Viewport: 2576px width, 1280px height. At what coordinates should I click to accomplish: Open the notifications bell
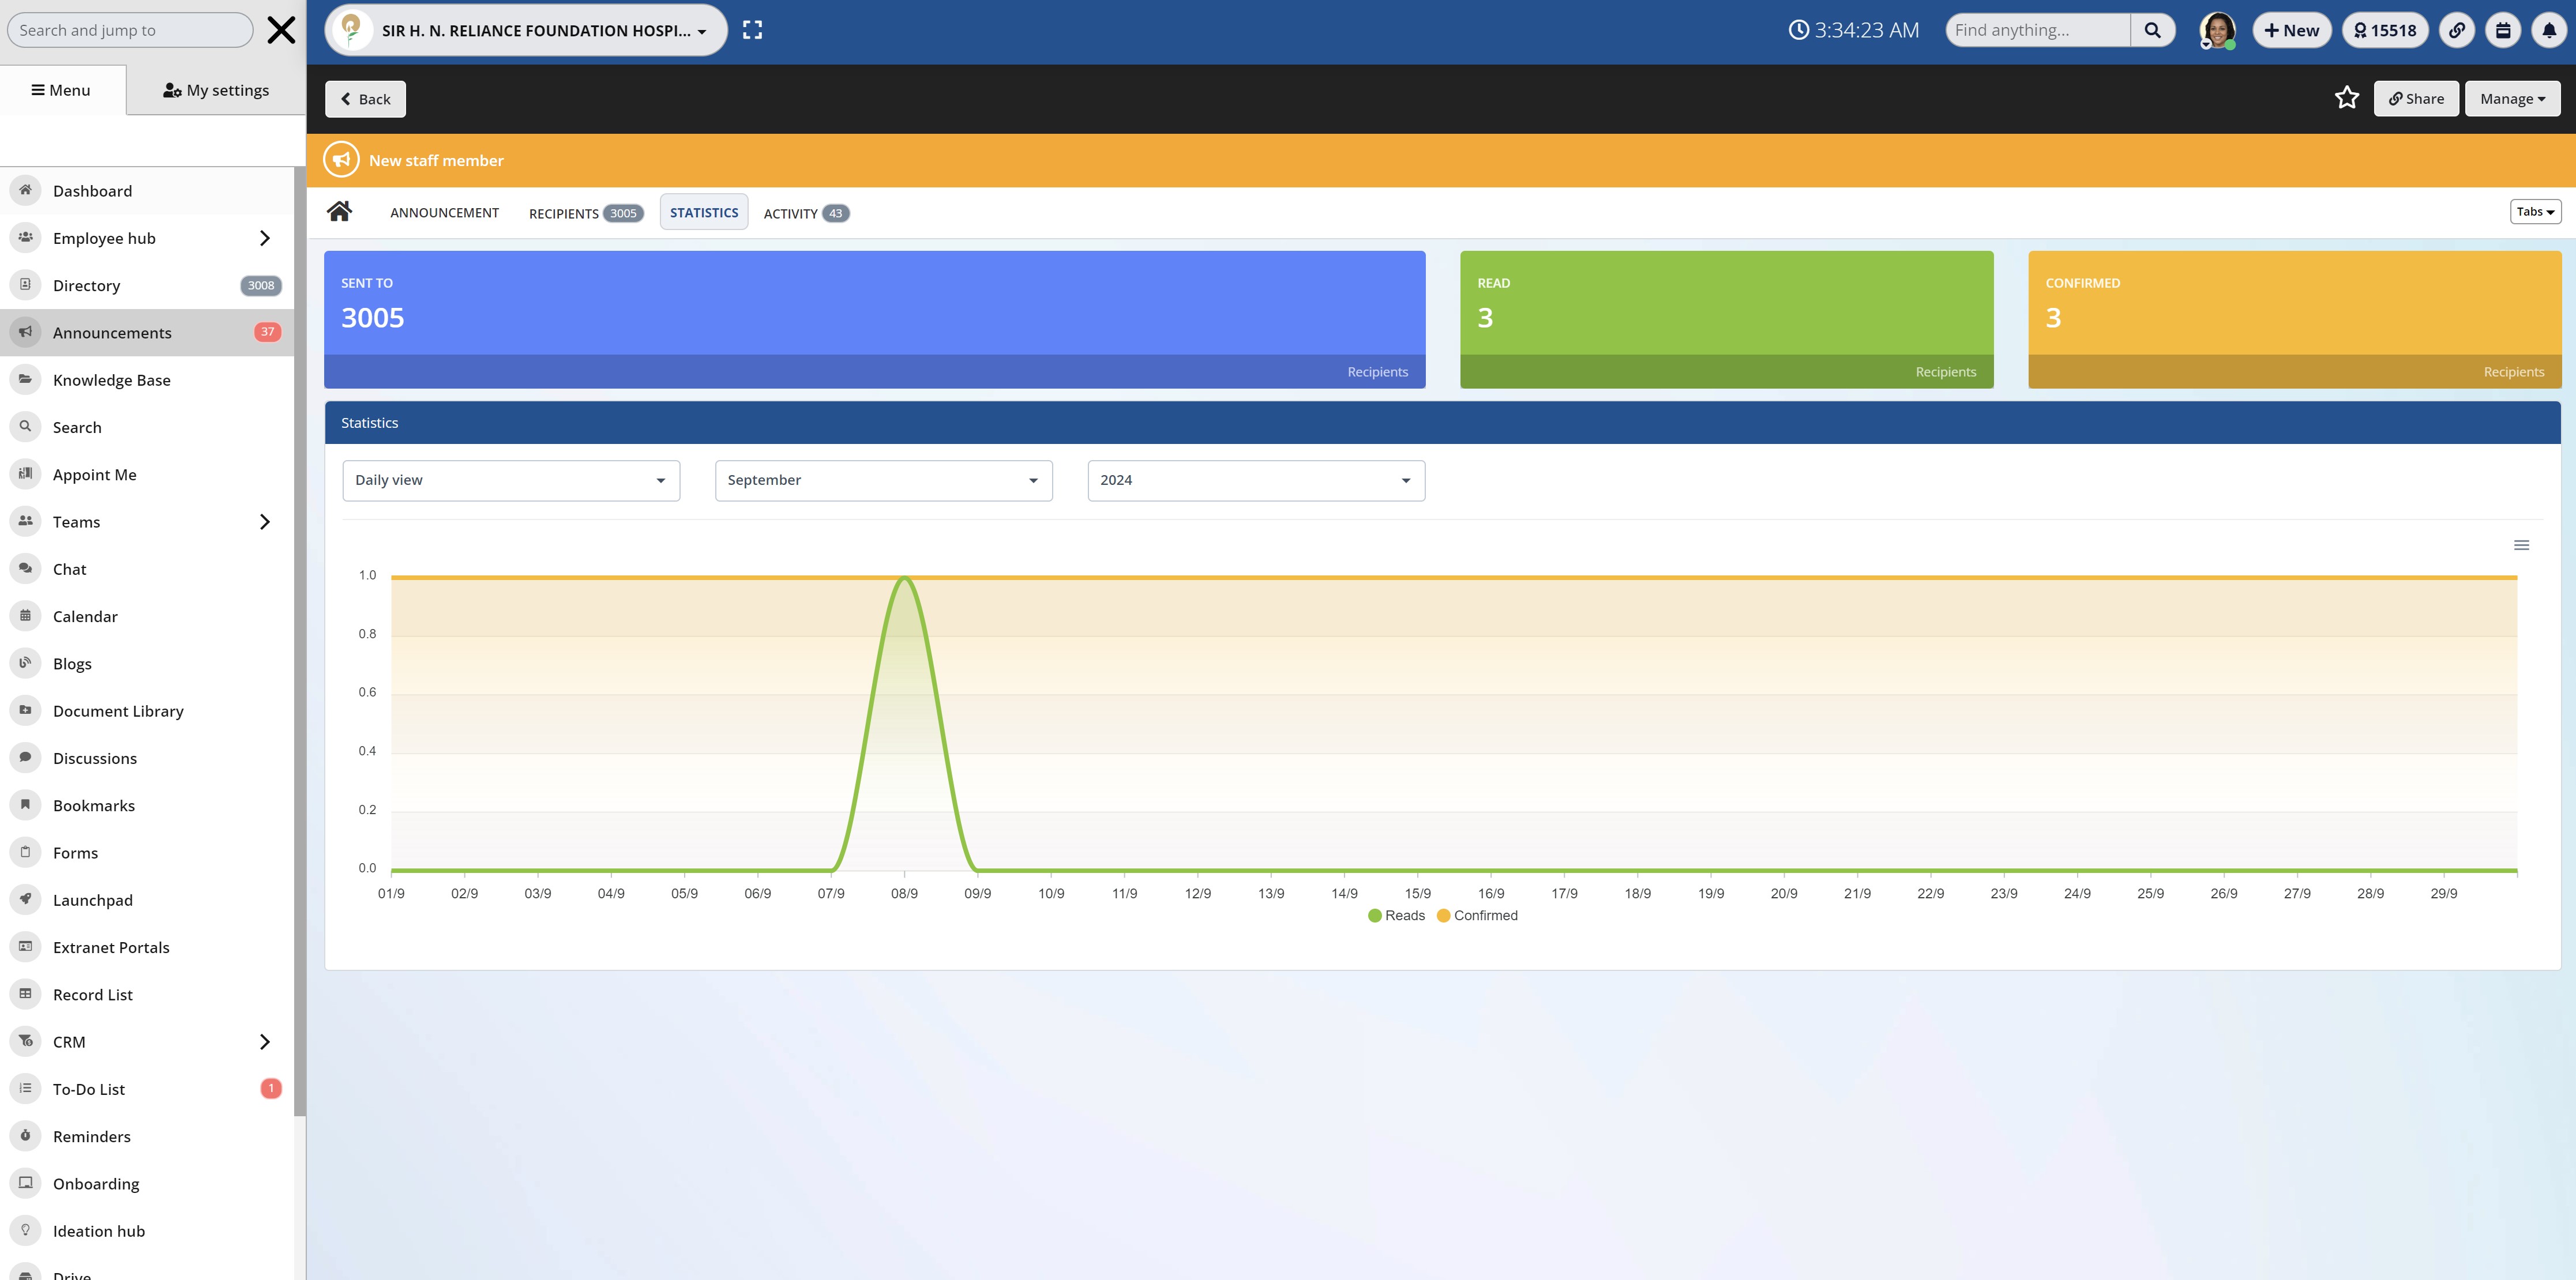[2549, 30]
